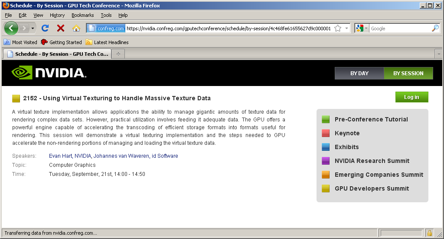Click the red Stop loading icon
The image size is (444, 239).
61,29
